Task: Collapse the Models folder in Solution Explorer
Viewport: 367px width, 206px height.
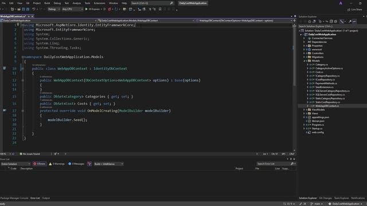Action: point(304,61)
